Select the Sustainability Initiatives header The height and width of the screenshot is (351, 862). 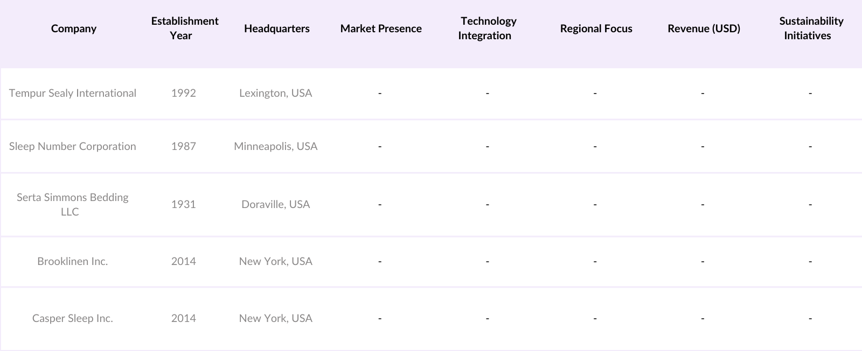(810, 28)
